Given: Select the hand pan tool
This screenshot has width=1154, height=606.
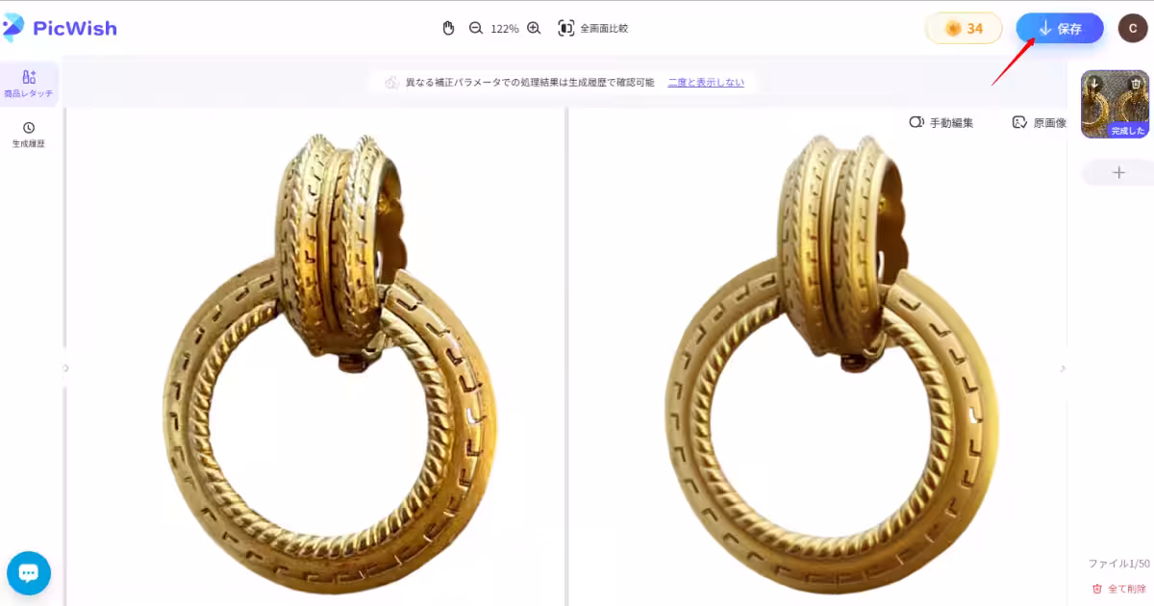Looking at the screenshot, I should [x=448, y=28].
